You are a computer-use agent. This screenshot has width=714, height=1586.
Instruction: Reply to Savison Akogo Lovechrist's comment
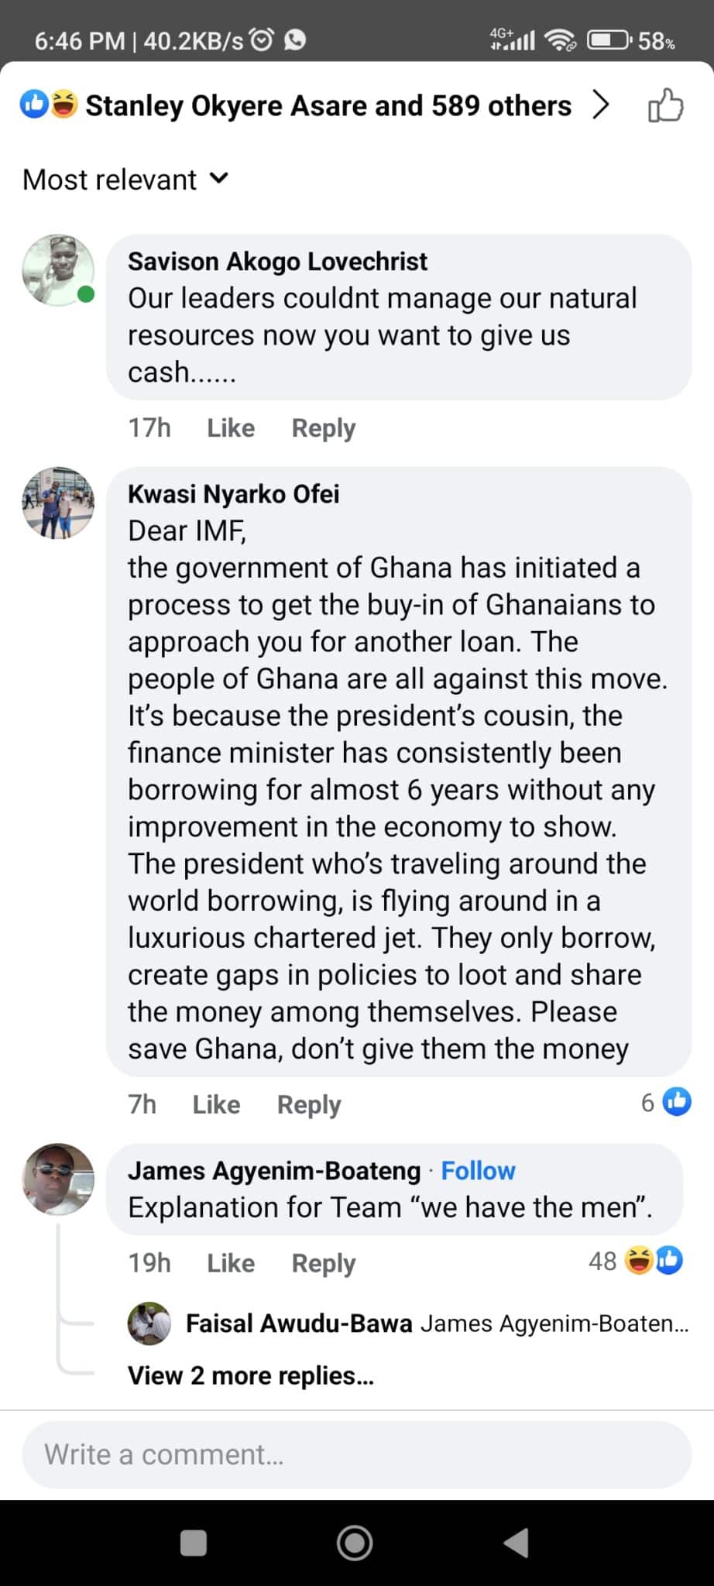pyautogui.click(x=324, y=428)
